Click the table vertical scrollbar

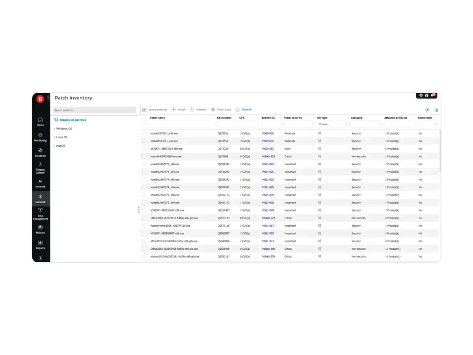440,151
